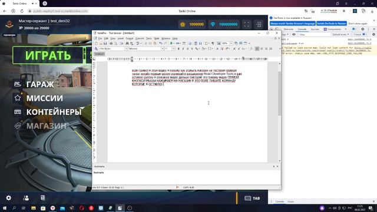Open font size dropdown in NotePro
Viewport: 377px width, 212px height.
click(173, 49)
